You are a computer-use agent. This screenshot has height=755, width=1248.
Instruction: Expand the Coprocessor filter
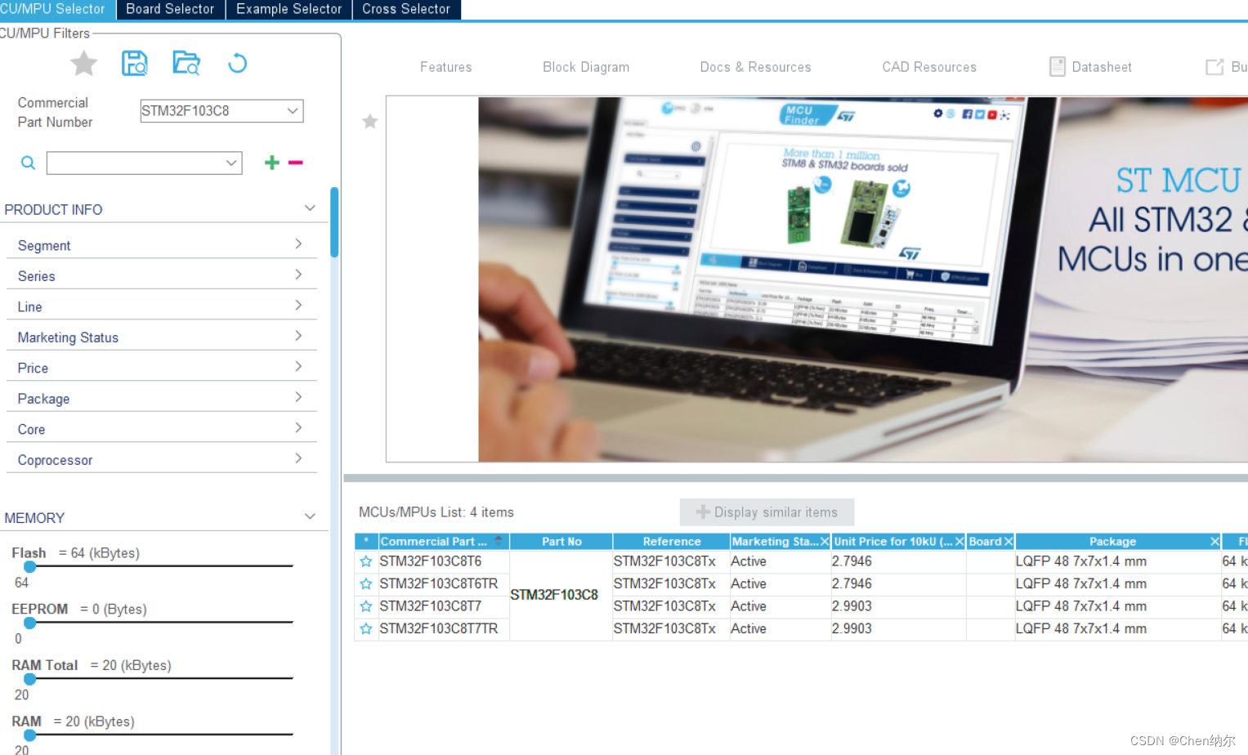[298, 459]
